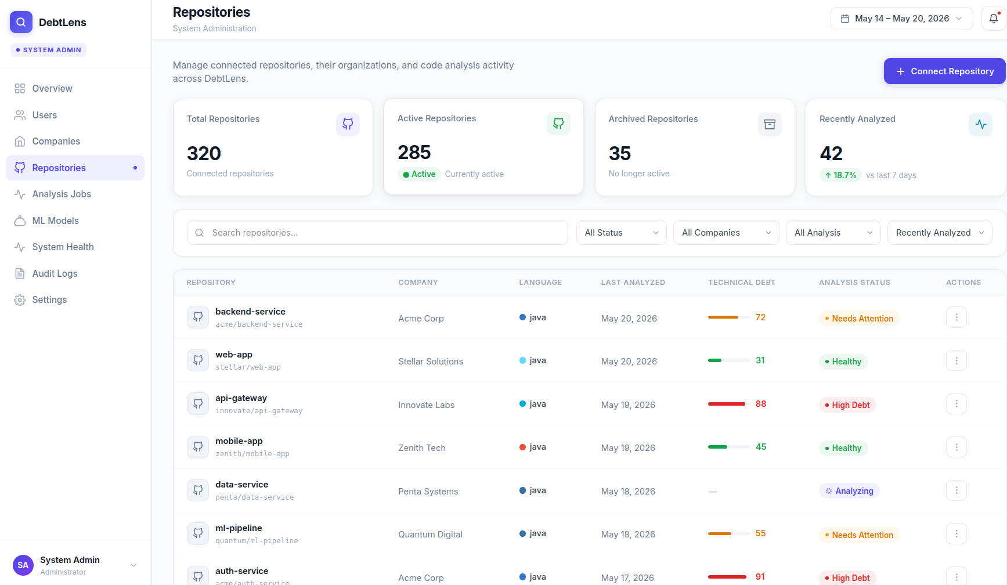
Task: Open actions menu for data-service
Action: 957,490
